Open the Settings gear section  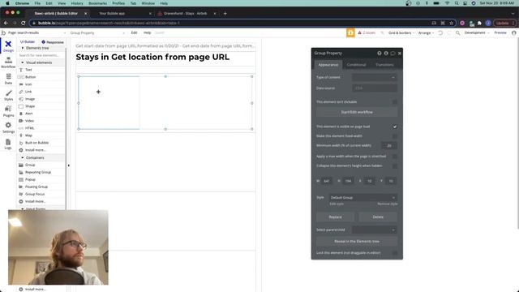point(8,127)
